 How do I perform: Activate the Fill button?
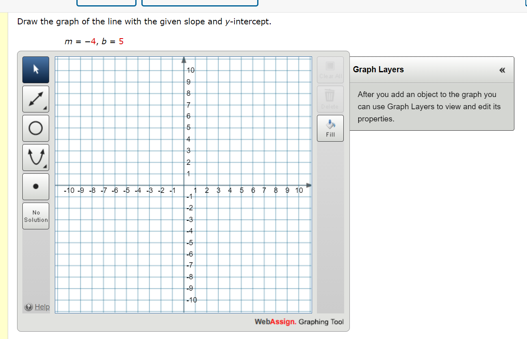tap(330, 128)
